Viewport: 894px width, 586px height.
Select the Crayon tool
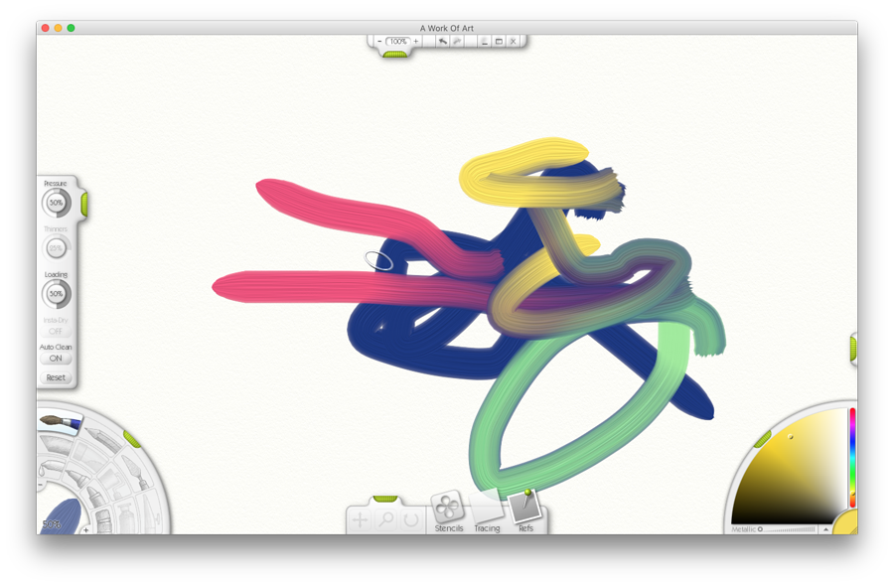[94, 497]
